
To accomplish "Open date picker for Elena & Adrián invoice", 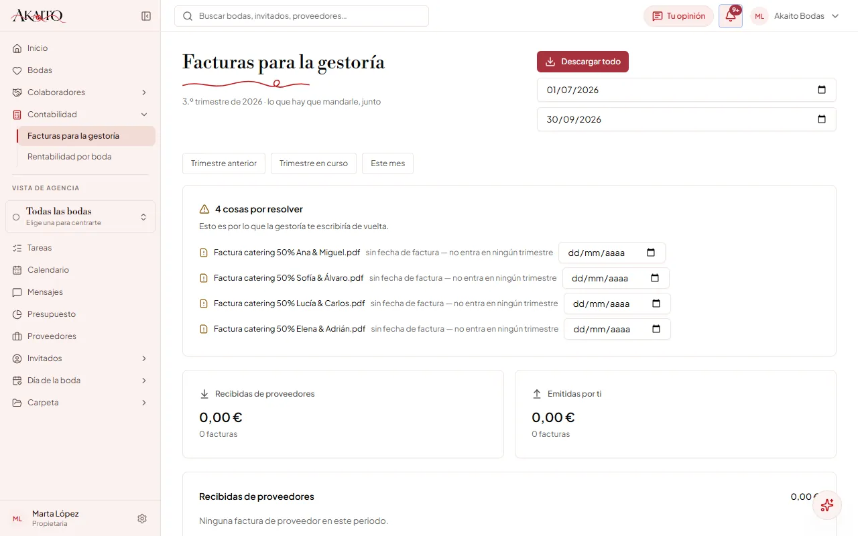I will coord(656,329).
